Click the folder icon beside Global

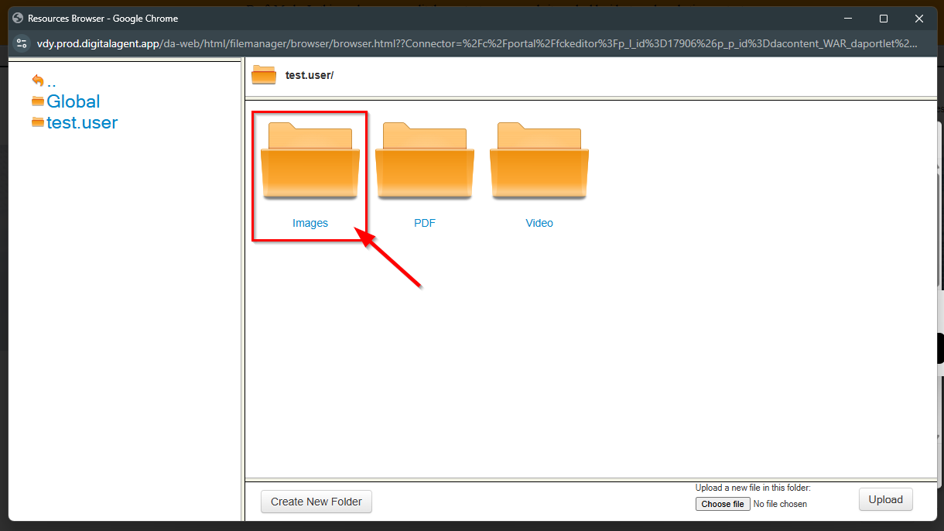[38, 101]
